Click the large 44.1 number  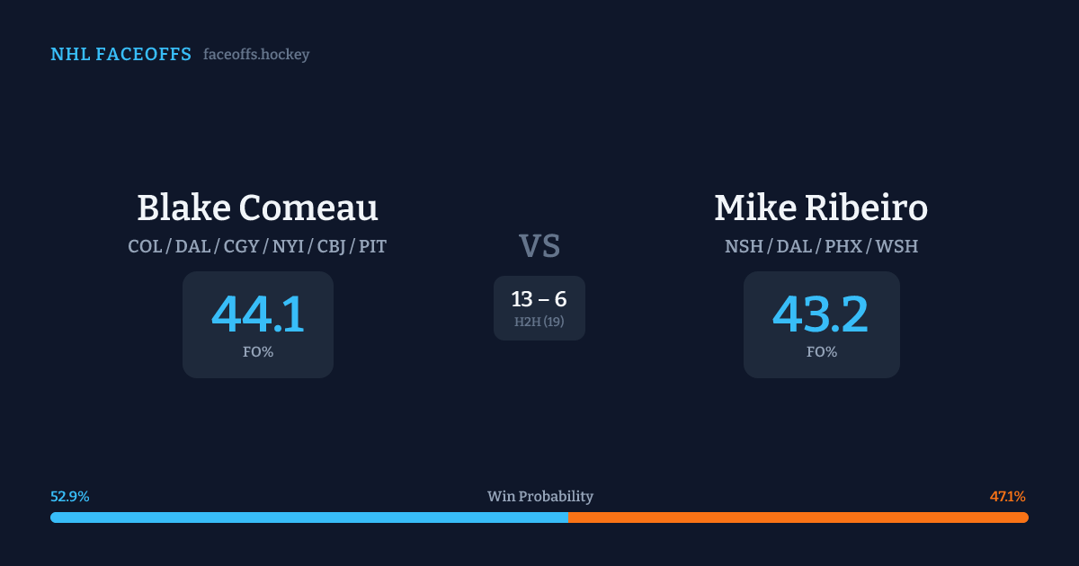pos(258,314)
